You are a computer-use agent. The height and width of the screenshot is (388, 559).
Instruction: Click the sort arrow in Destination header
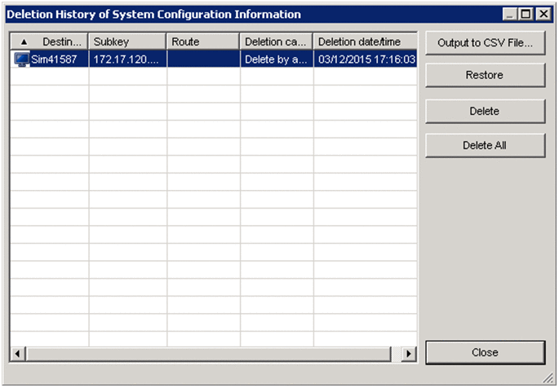tap(24, 42)
